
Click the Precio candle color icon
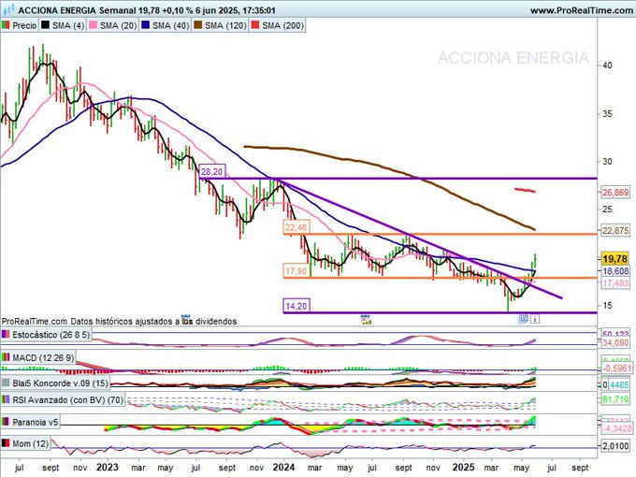click(6, 25)
